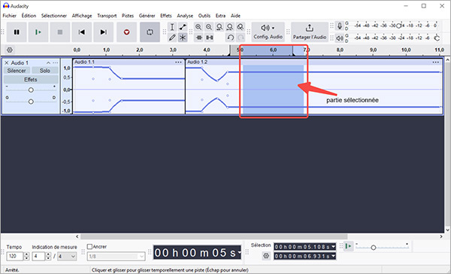Open Audio 1.2 clip options menu
Image resolution: width=451 pixels, height=274 pixels.
[x=435, y=62]
